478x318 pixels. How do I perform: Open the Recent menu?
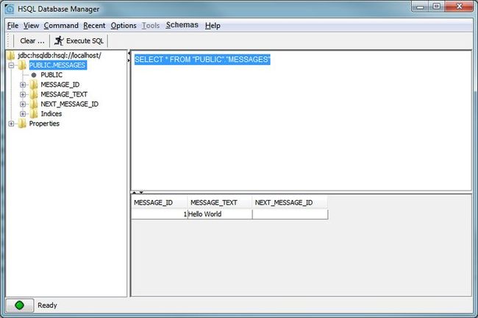94,26
